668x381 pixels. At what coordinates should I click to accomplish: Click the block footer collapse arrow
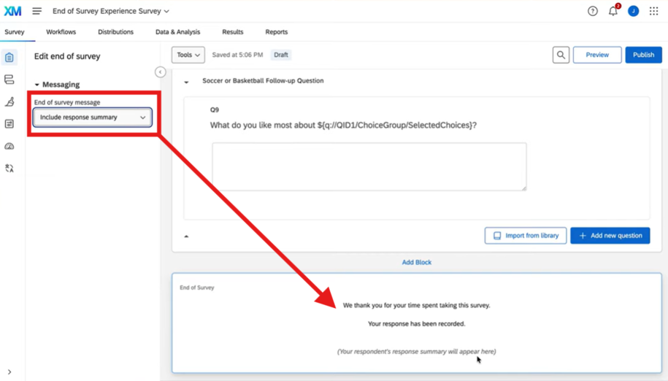pyautogui.click(x=186, y=236)
